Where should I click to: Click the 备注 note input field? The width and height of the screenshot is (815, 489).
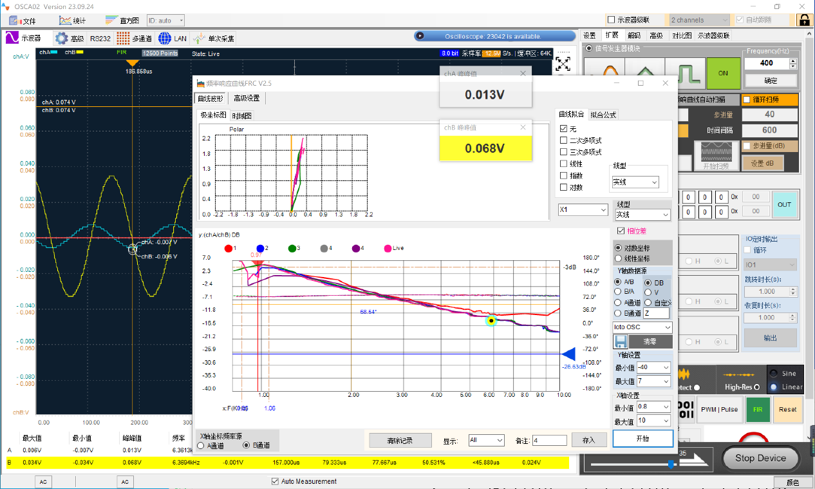pyautogui.click(x=549, y=441)
